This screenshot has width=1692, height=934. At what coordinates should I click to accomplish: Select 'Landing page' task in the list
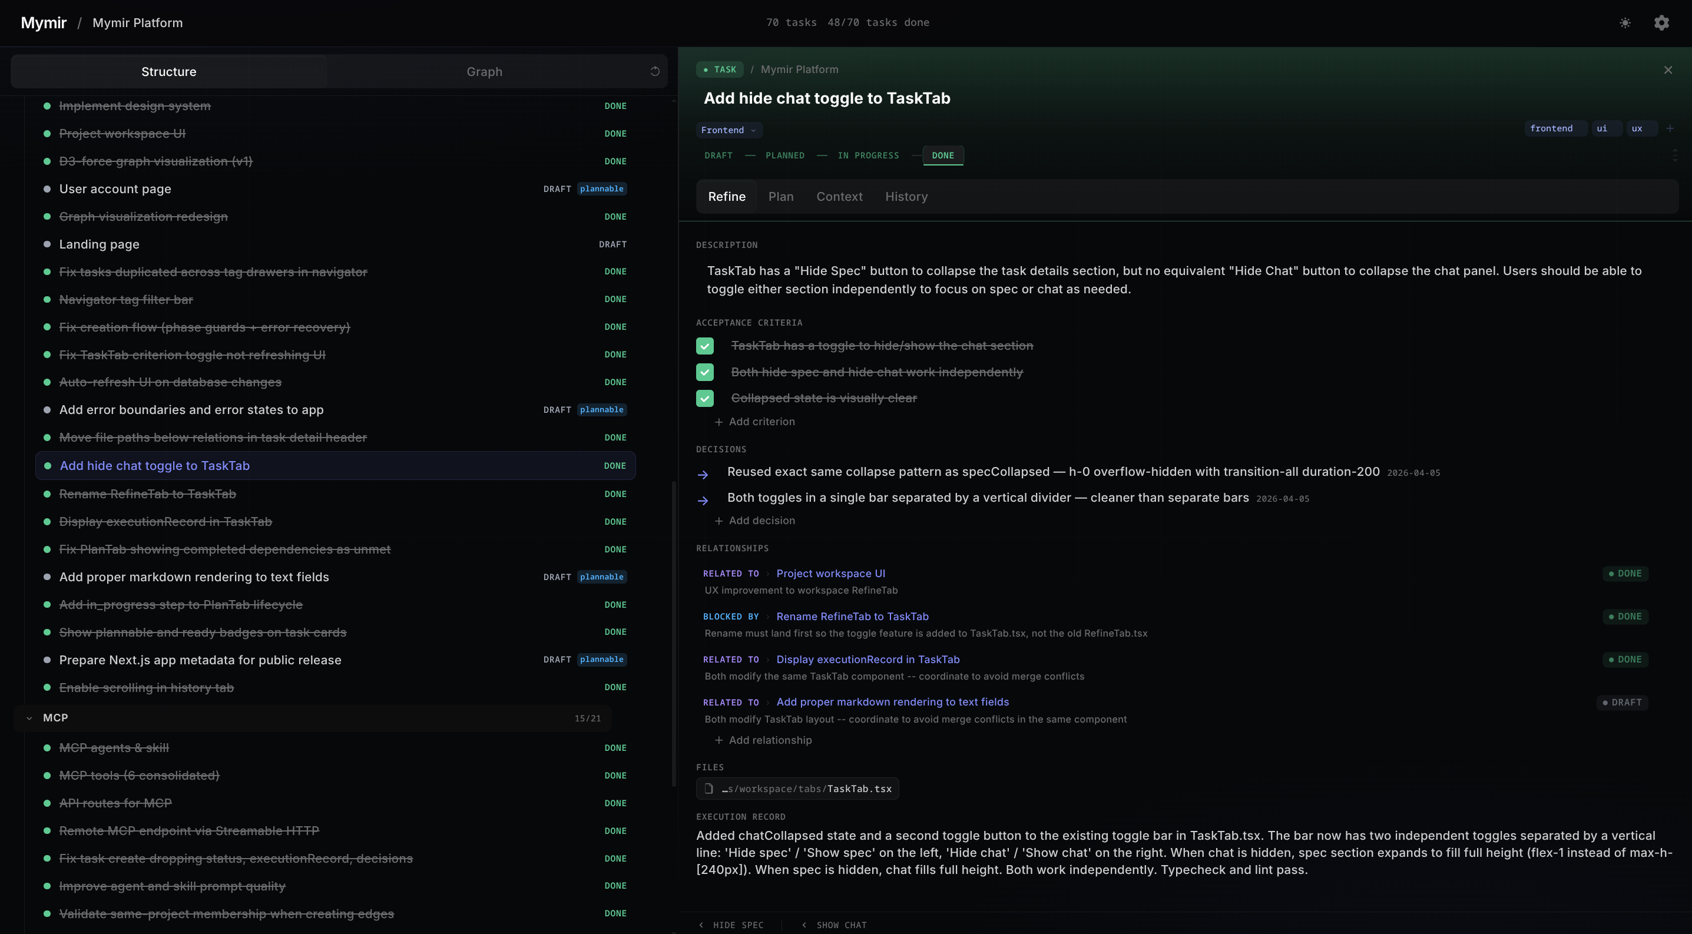click(99, 244)
